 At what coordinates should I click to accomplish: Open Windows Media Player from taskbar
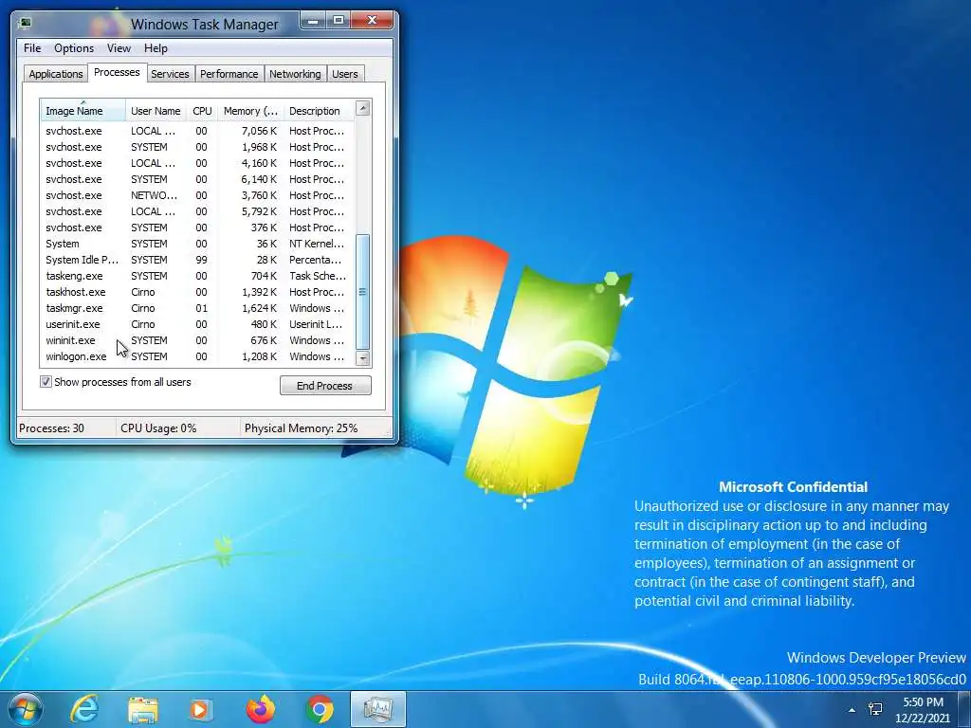(x=200, y=709)
